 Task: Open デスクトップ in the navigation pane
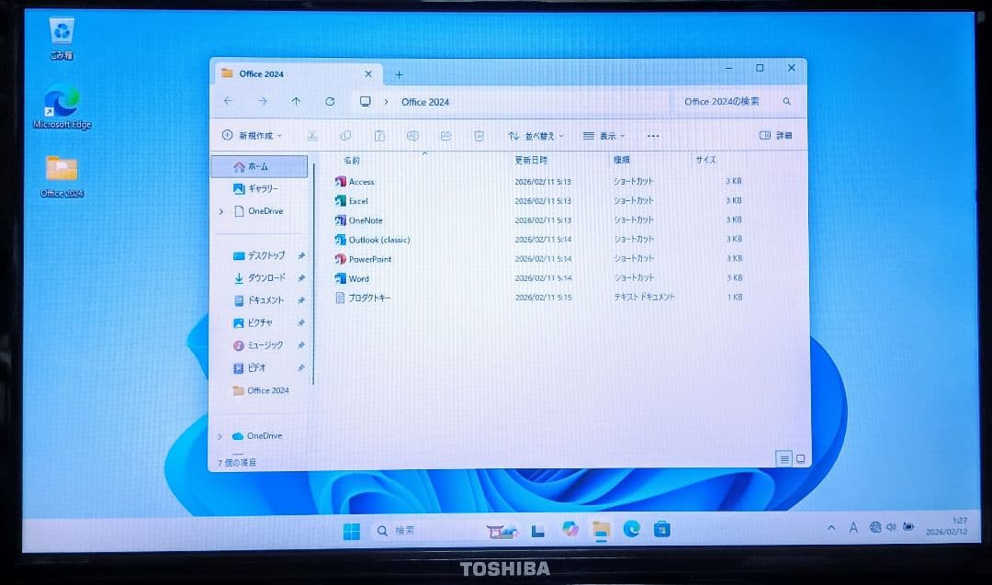pos(261,256)
